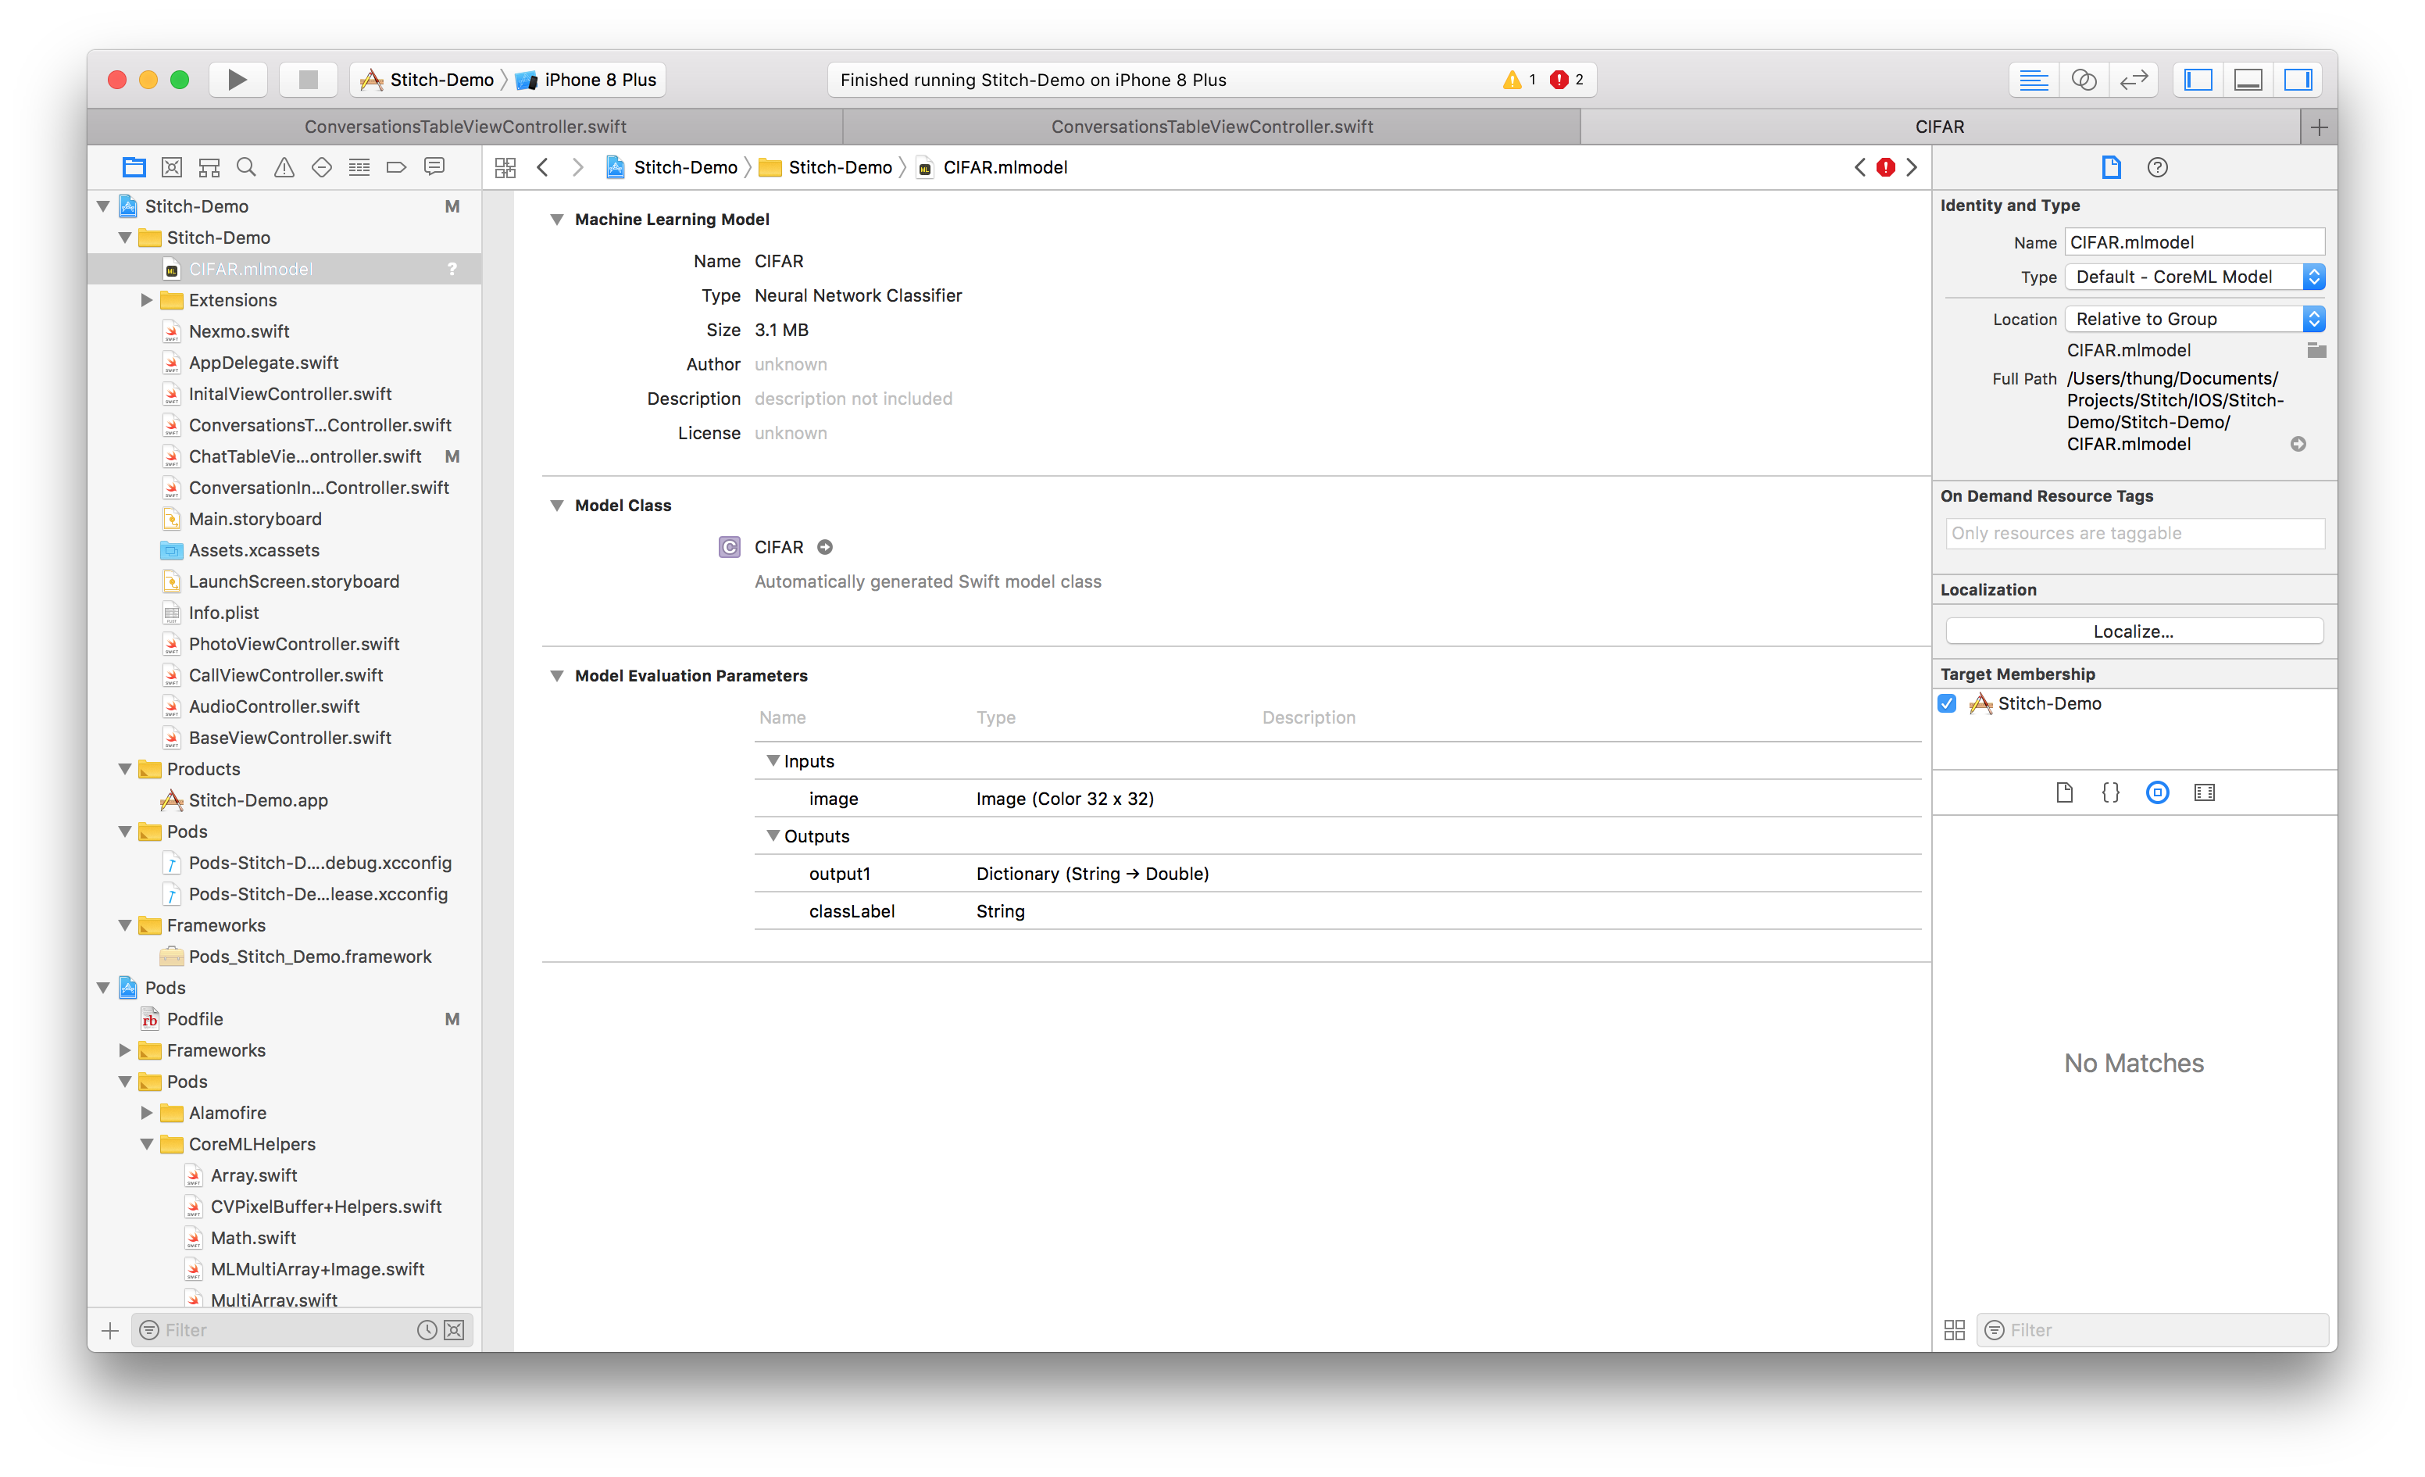Toggle the Utilities pane visibility
Viewport: 2425px width, 1477px height.
tap(2298, 80)
